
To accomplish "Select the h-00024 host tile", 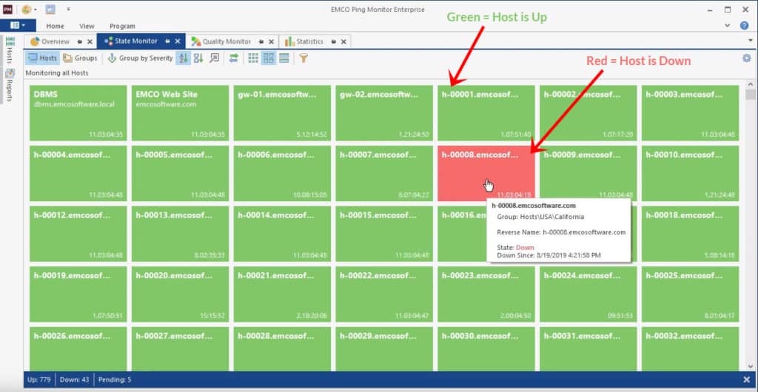I will (588, 294).
